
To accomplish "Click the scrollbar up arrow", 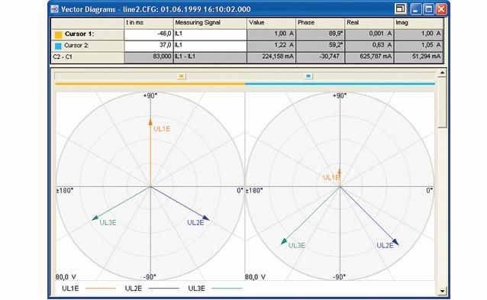I will click(442, 73).
